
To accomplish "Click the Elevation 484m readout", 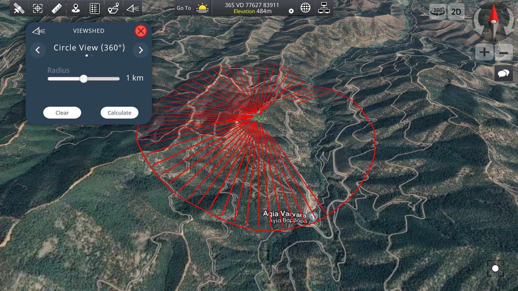I will pos(253,11).
